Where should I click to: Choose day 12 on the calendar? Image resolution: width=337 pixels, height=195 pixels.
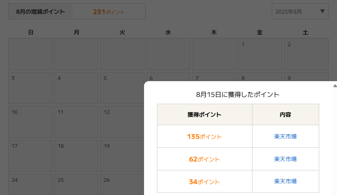coord(122,122)
